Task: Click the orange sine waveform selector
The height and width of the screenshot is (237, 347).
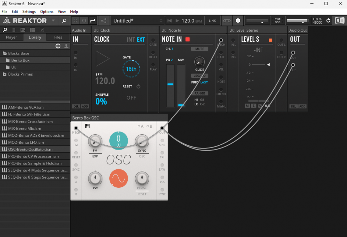Action: click(x=119, y=178)
